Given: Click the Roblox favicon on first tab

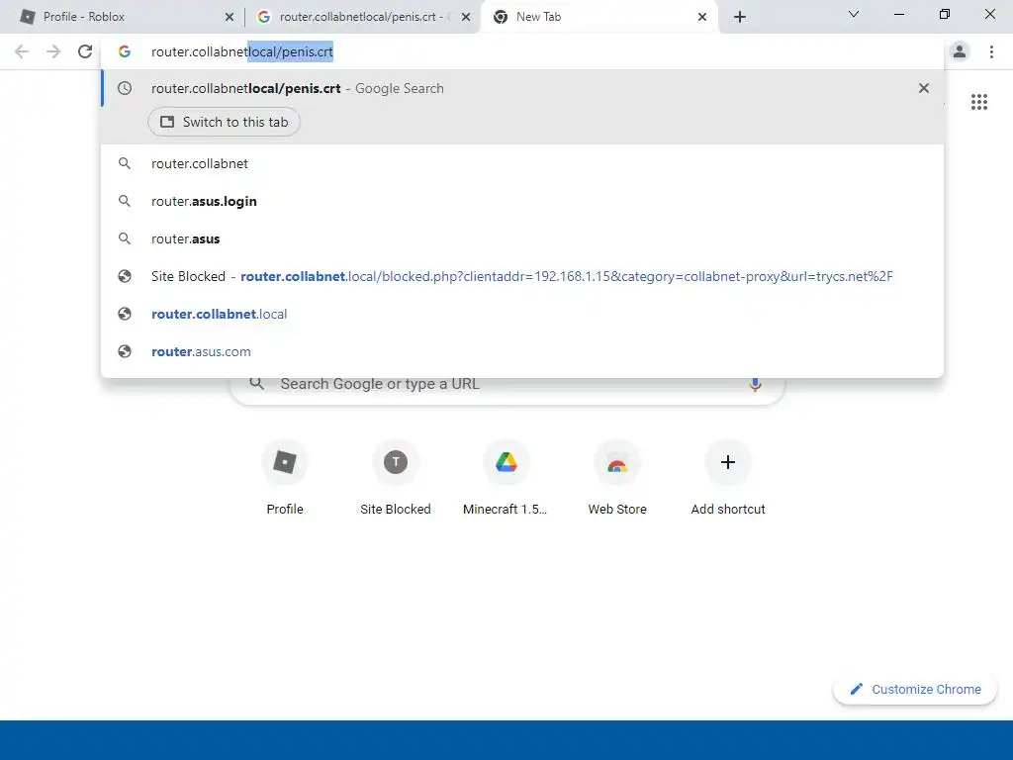Looking at the screenshot, I should [x=28, y=17].
